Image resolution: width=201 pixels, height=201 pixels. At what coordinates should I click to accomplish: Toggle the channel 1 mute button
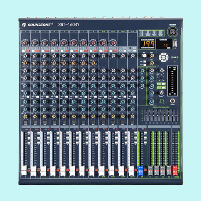pos(25,122)
